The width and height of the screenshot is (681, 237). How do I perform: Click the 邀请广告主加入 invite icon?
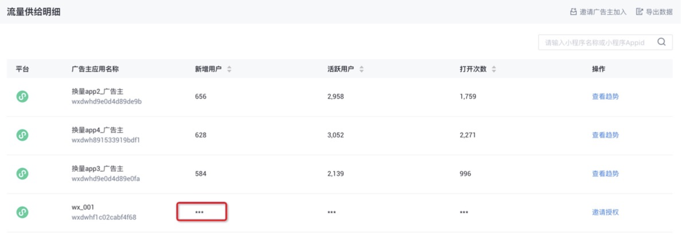(573, 12)
